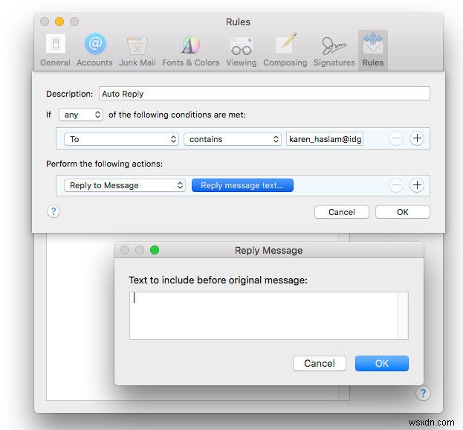Click the Description field 'Auto Reply'
The height and width of the screenshot is (430, 463).
(265, 94)
